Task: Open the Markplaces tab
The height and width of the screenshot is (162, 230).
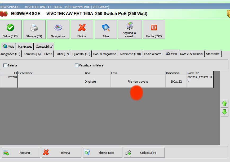Action: (x=25, y=47)
